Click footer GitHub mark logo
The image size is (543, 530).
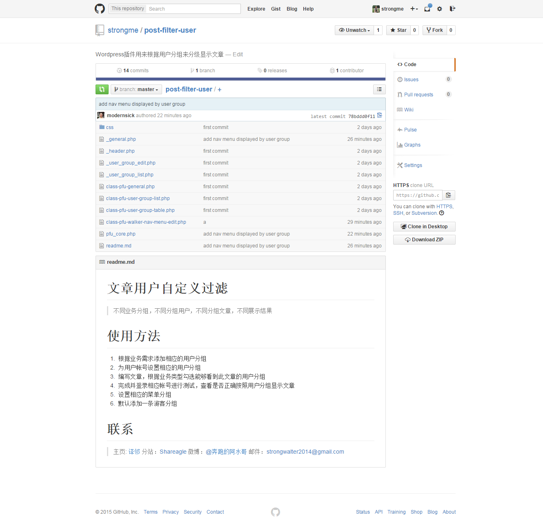(x=276, y=512)
